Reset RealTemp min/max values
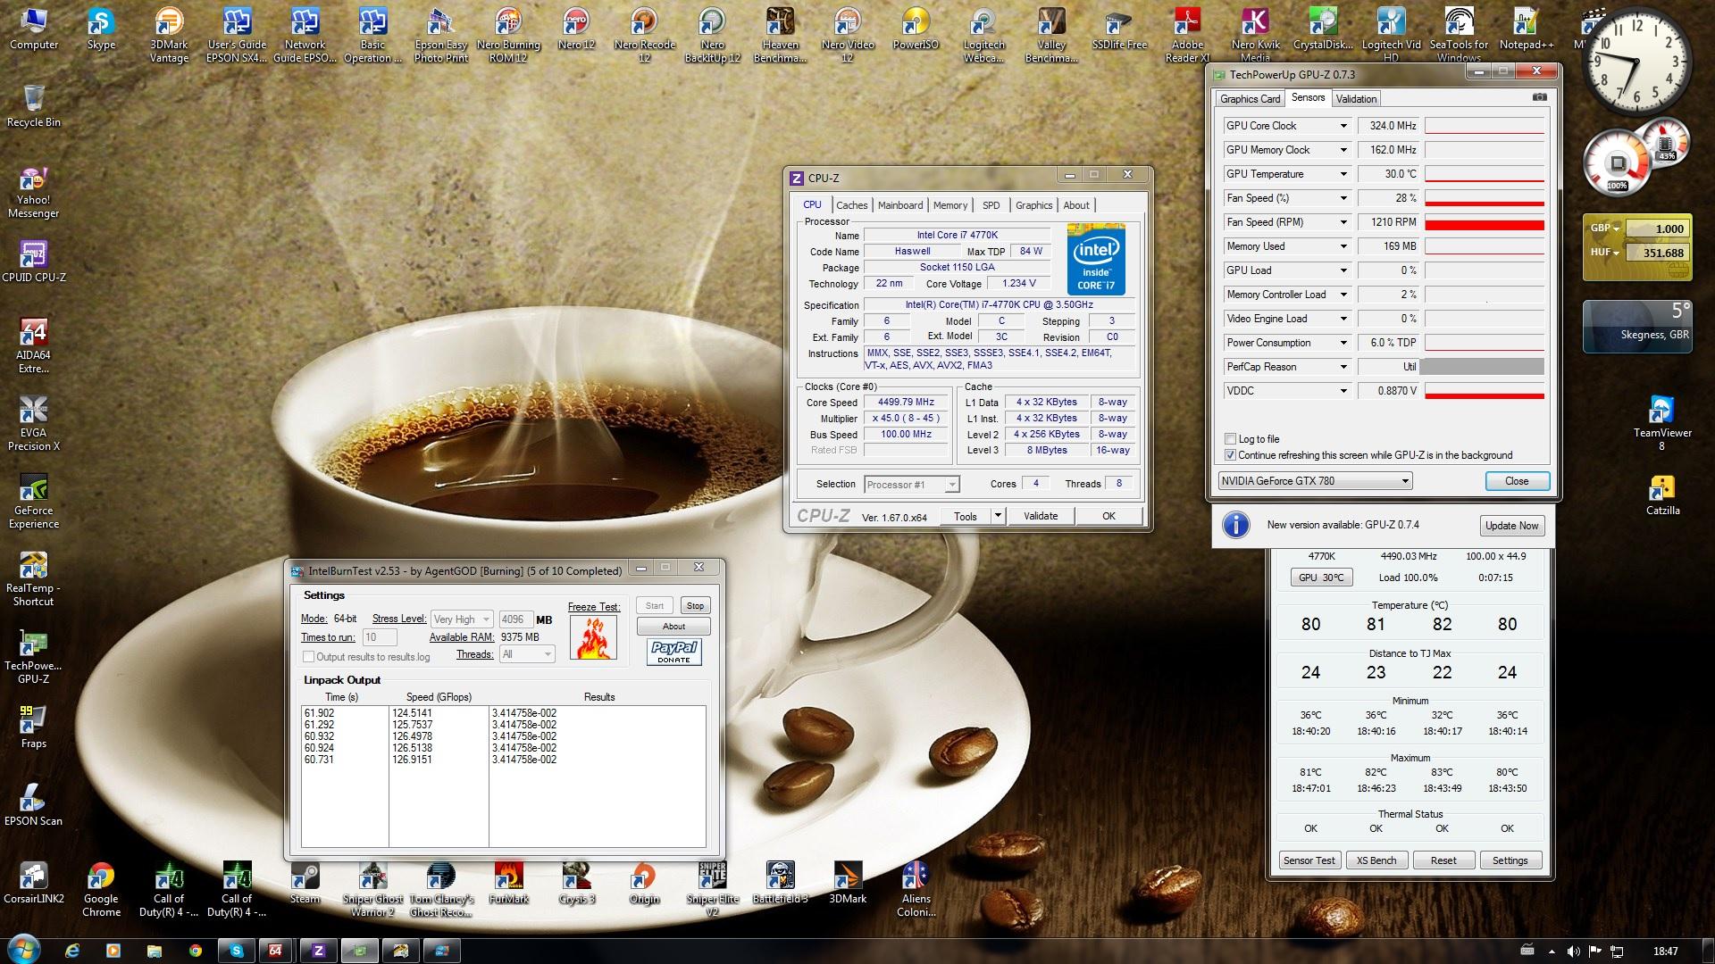Image resolution: width=1715 pixels, height=964 pixels. (1443, 860)
